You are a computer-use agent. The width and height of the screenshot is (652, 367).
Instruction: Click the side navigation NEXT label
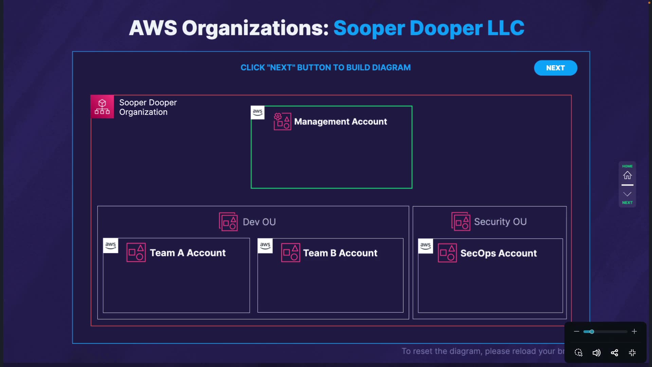[x=627, y=203]
